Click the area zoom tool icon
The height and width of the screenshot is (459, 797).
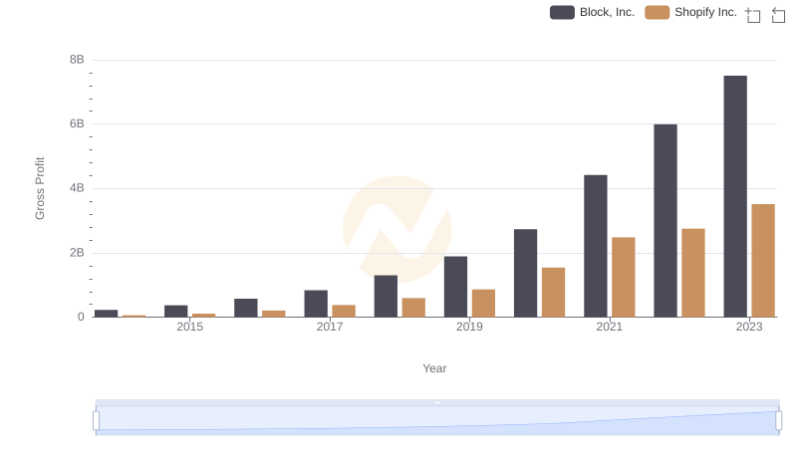tap(753, 15)
